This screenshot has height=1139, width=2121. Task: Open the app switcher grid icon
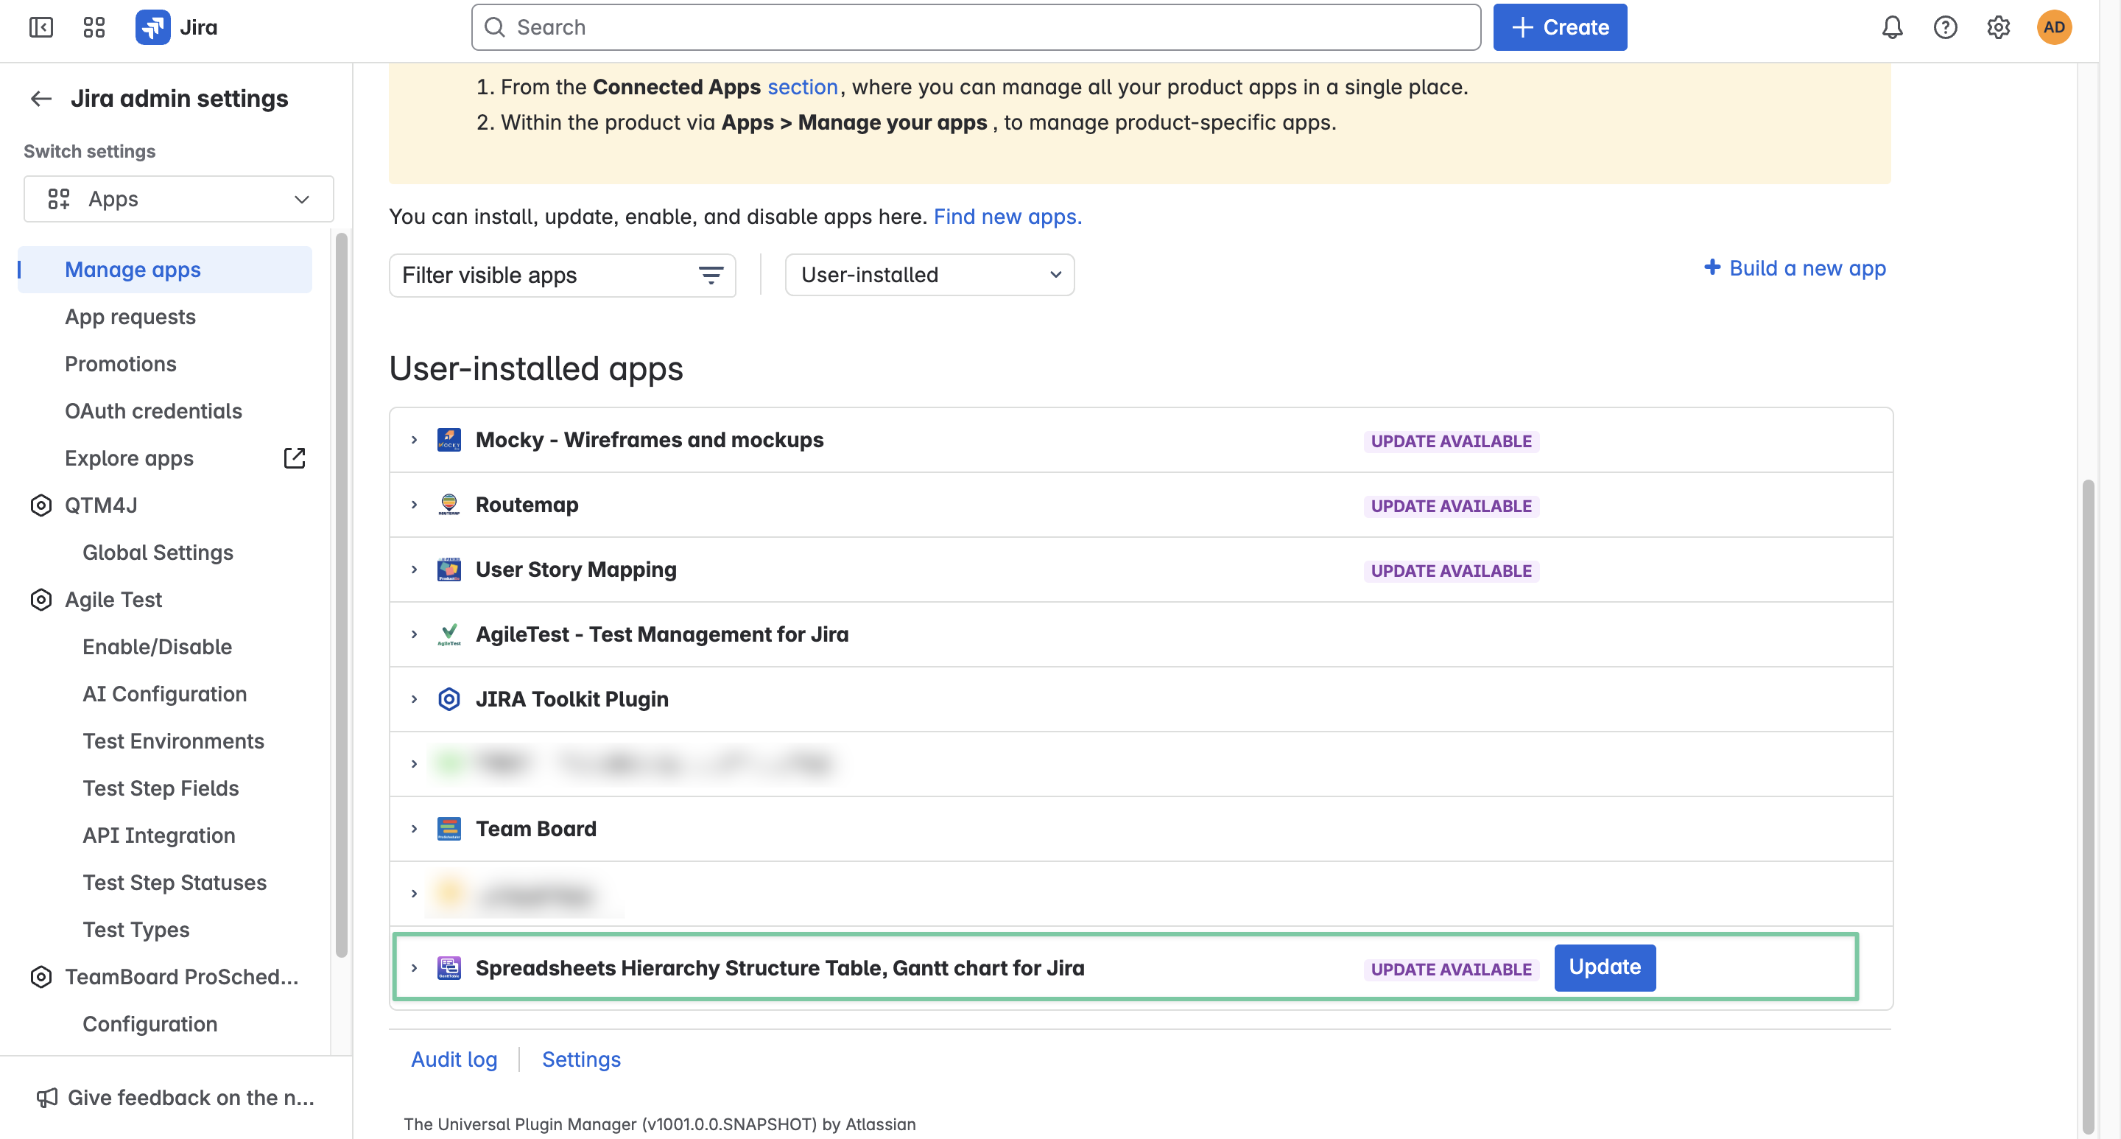click(94, 27)
